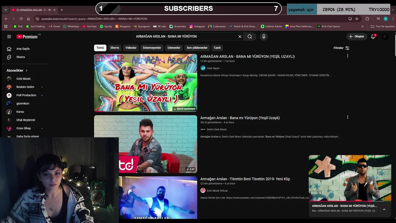Screen dimensions: 396x223
Task: Mute the tab via the speaker icon
Action: (x=49, y=10)
